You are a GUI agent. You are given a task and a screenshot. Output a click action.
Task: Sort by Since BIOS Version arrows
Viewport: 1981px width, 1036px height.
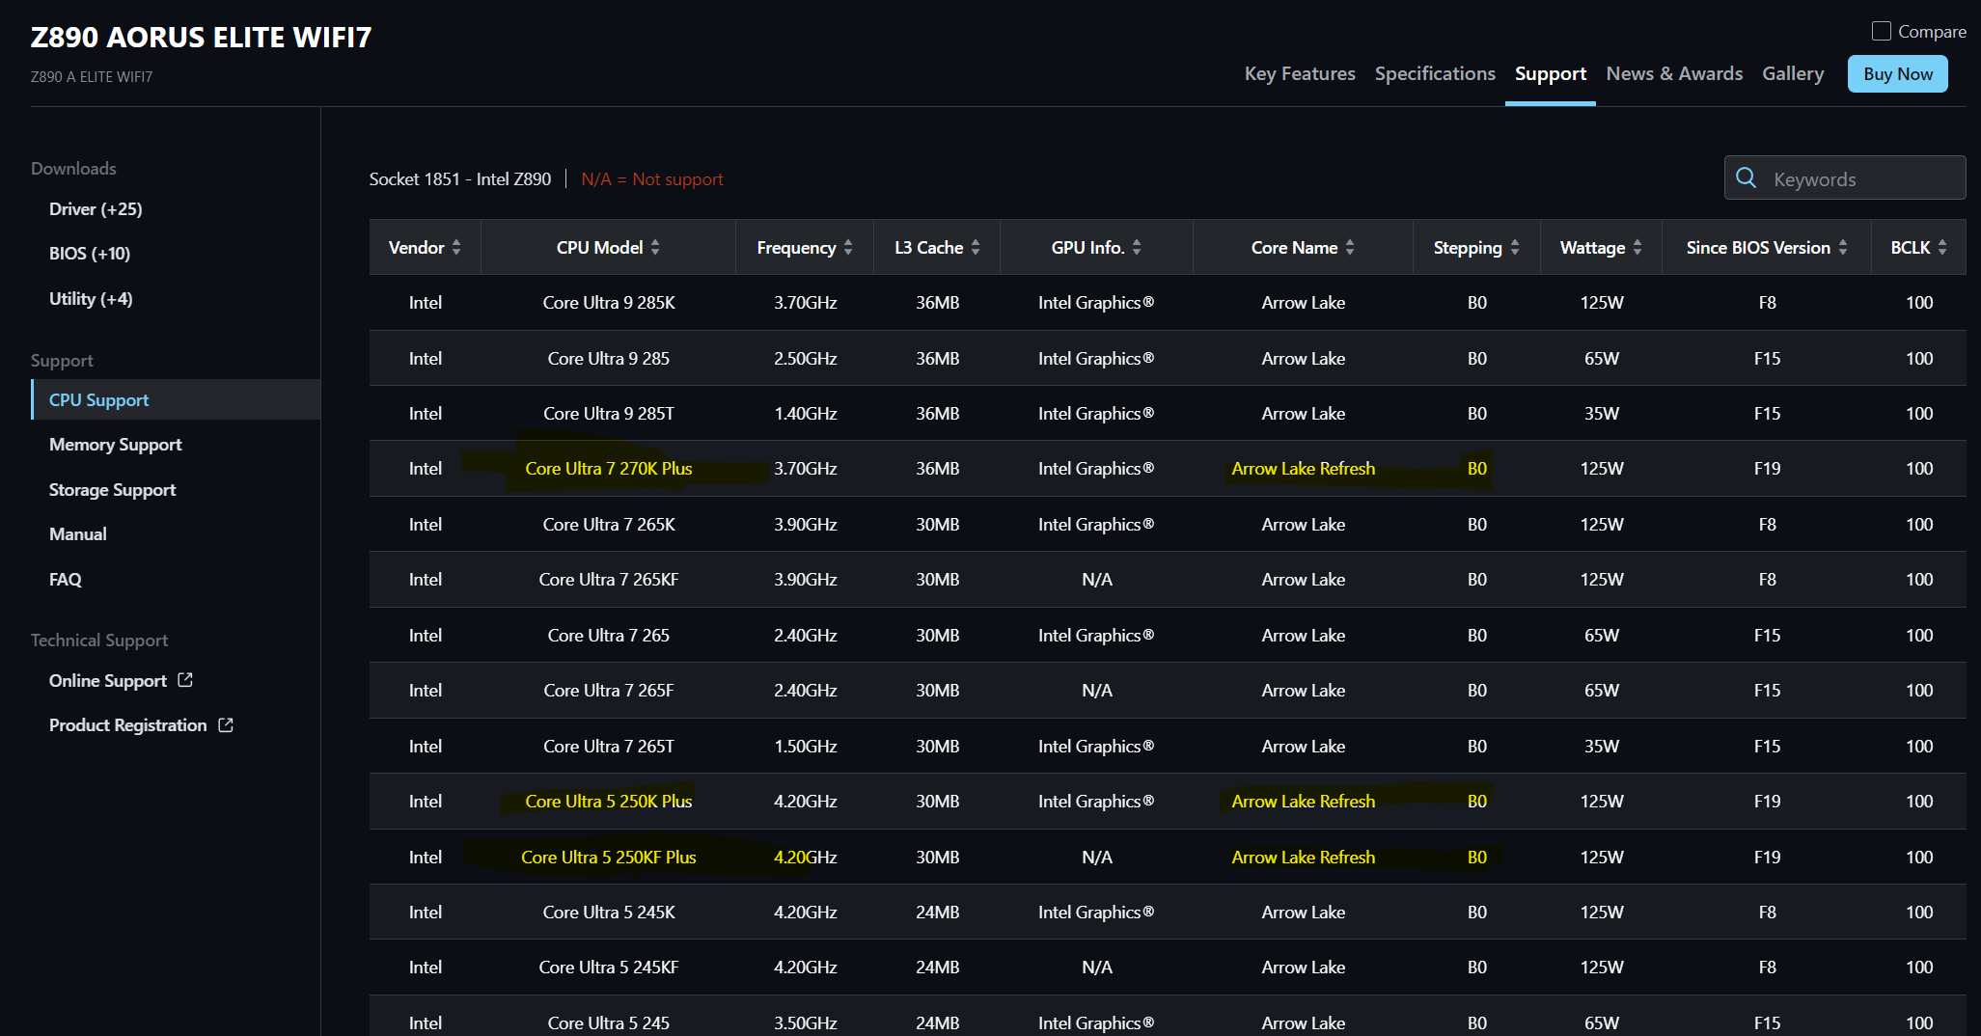pos(1843,247)
